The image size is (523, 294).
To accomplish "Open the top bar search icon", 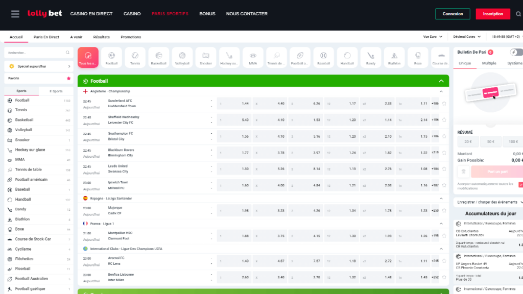I will click(x=518, y=14).
